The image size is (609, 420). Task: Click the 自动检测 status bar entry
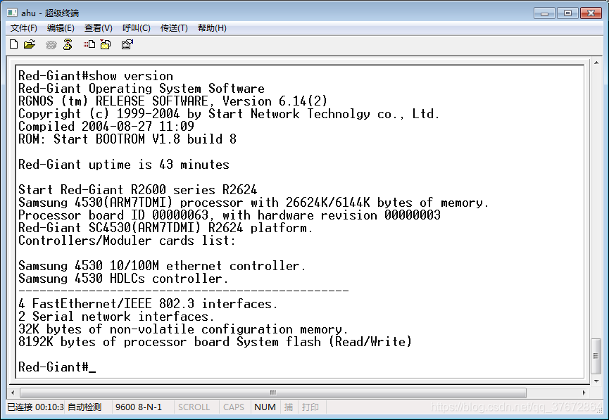[84, 407]
